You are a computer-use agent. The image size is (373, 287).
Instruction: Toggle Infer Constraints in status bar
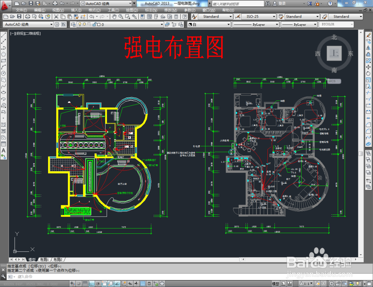click(x=72, y=283)
